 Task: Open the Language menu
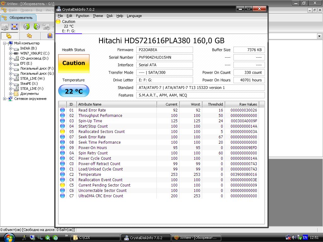pos(134,16)
